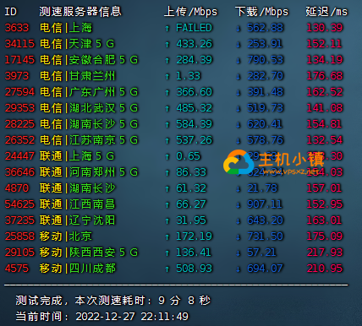
Task: Click download value 57.21
Action: coord(261,253)
